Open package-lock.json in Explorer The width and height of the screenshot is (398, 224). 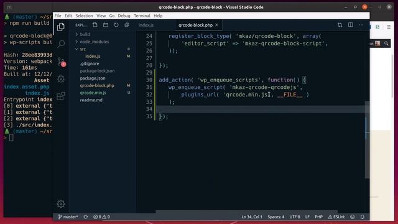[x=97, y=71]
